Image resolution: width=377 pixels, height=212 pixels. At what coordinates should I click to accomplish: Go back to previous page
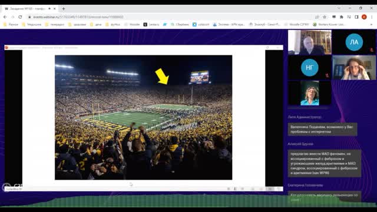point(5,17)
